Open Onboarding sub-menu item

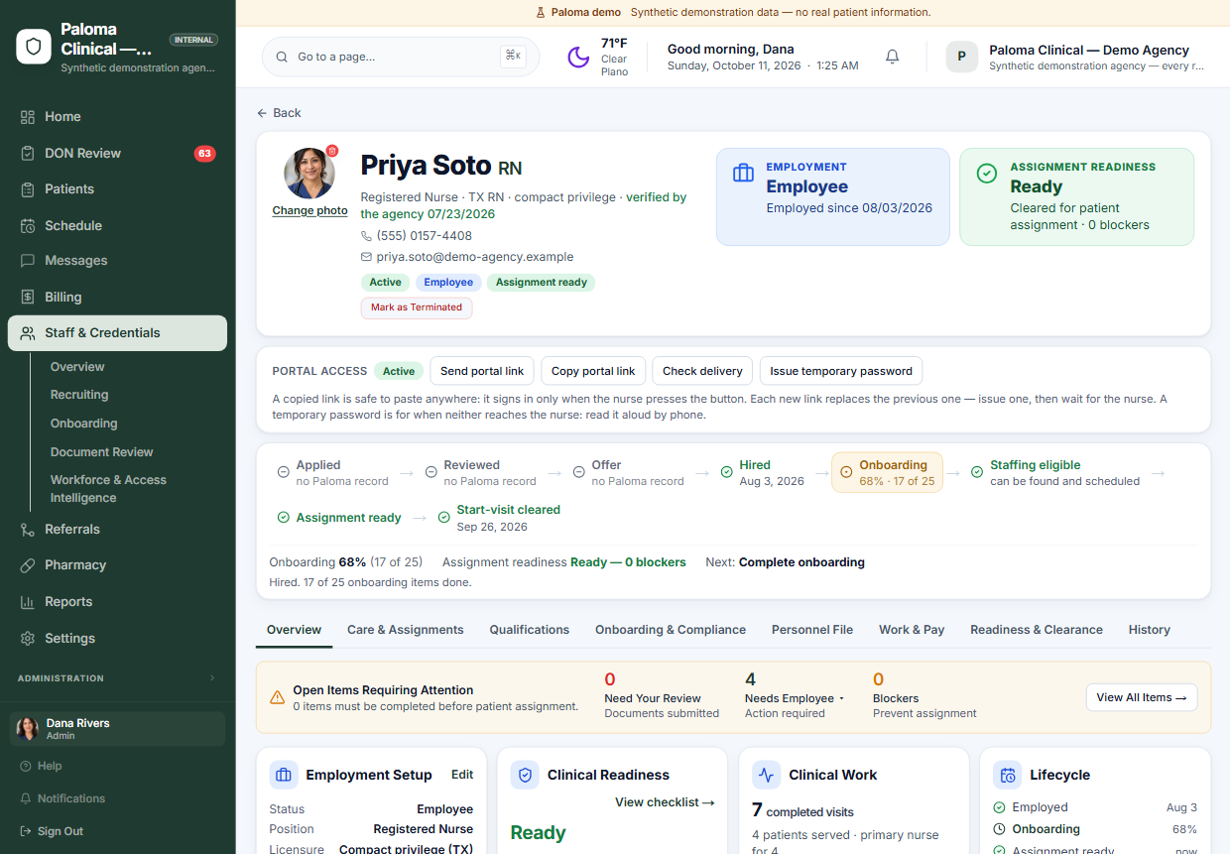[84, 424]
